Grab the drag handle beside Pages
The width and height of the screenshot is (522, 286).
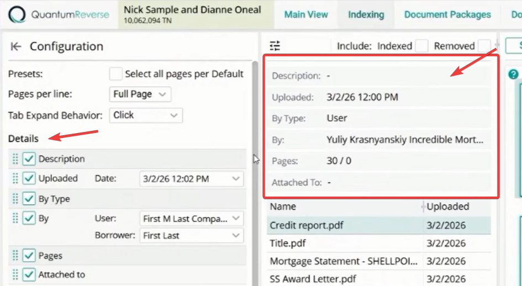[x=15, y=256]
